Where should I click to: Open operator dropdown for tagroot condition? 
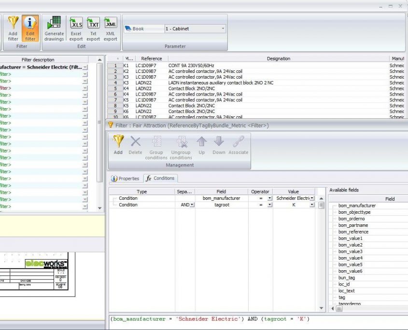click(x=270, y=205)
